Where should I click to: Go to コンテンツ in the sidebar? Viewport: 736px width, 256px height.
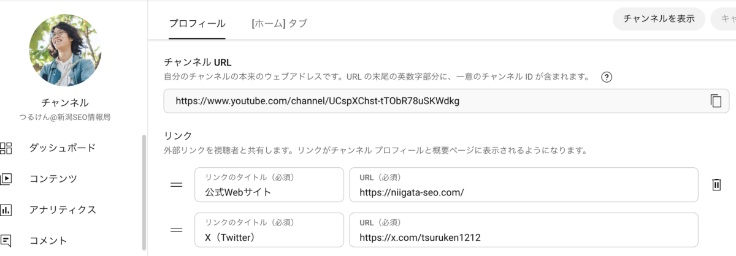coord(53,179)
